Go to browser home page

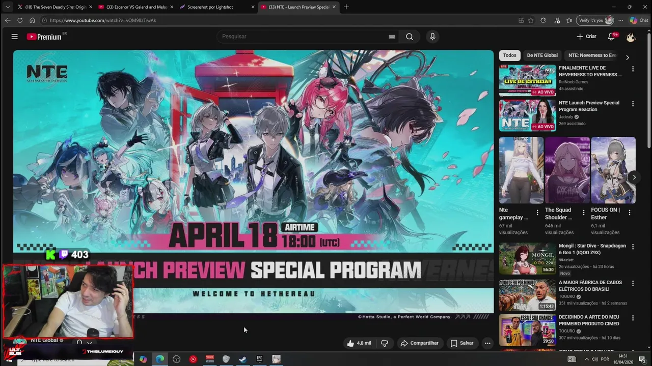tap(32, 20)
